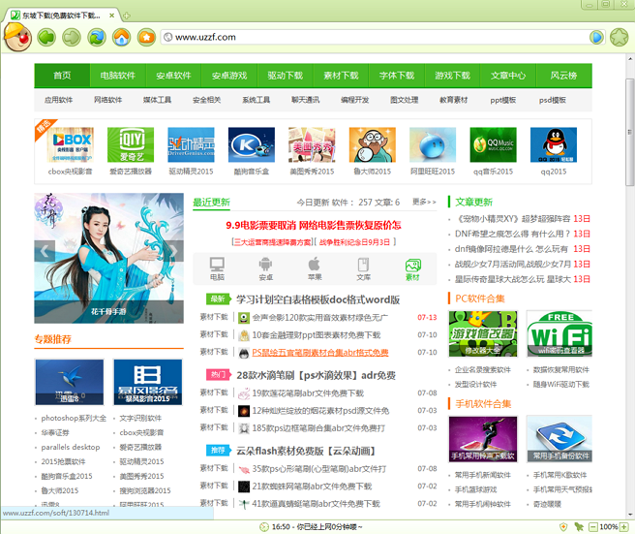Open the 暴风影音2015 thumbnail
The height and width of the screenshot is (534, 635).
coord(148,382)
